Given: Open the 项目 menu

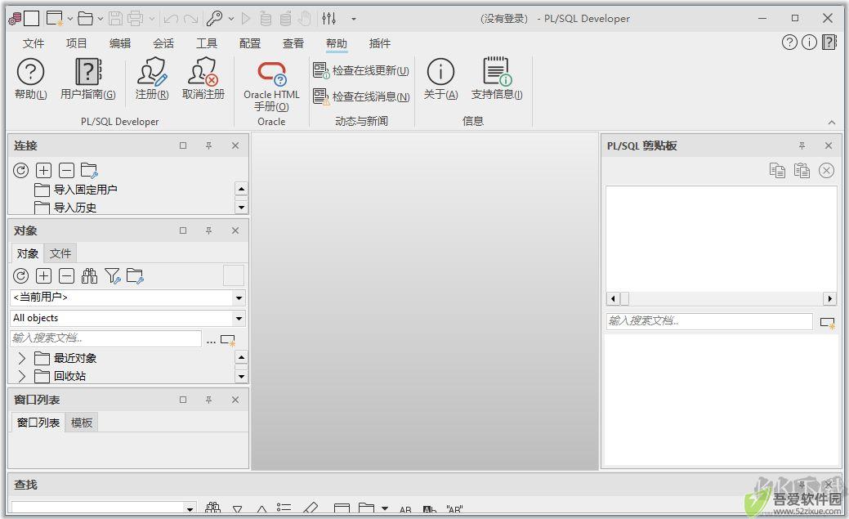Looking at the screenshot, I should tap(76, 43).
